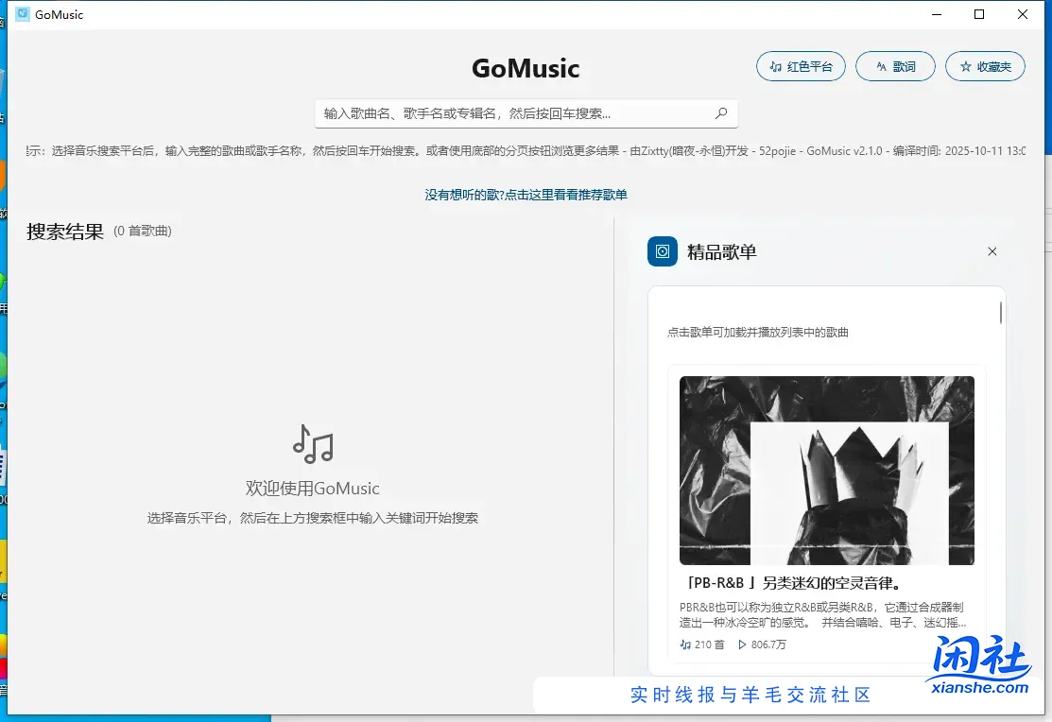1052x722 pixels.
Task: Open the PB-R&B playlist cover thumbnail
Action: (x=826, y=470)
